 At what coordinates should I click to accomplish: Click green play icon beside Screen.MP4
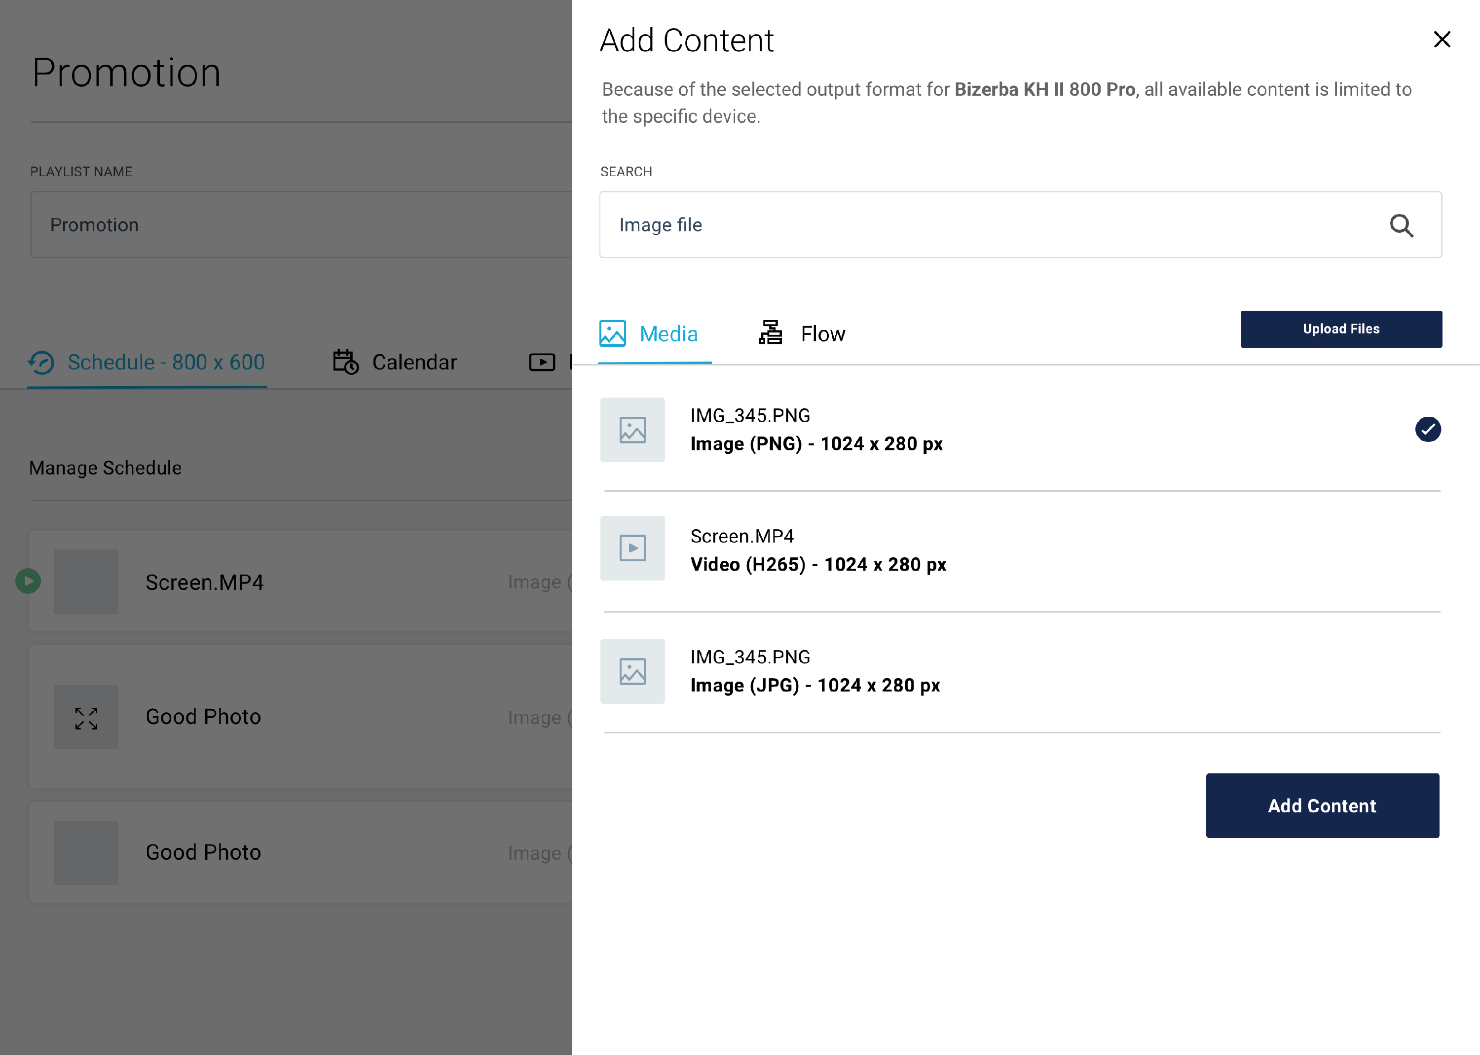28,582
